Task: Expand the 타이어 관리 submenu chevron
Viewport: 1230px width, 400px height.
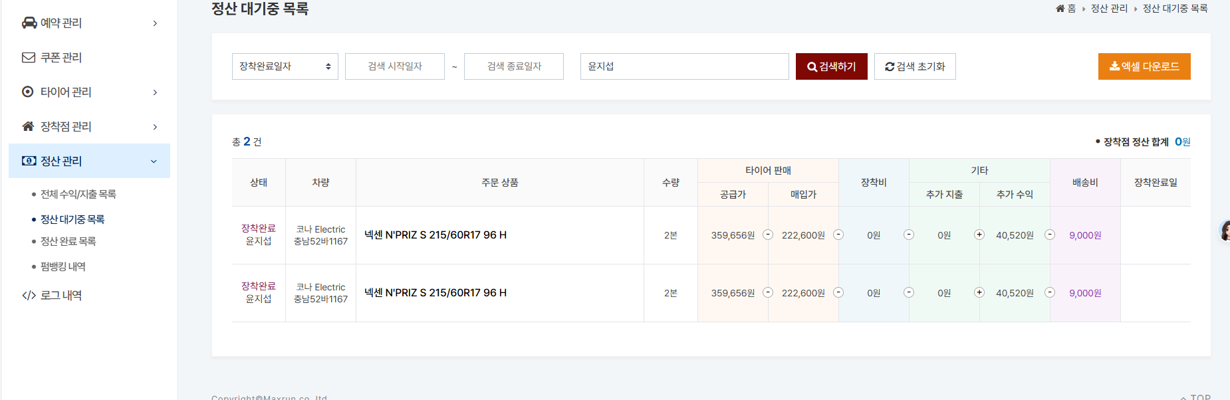Action: tap(155, 92)
